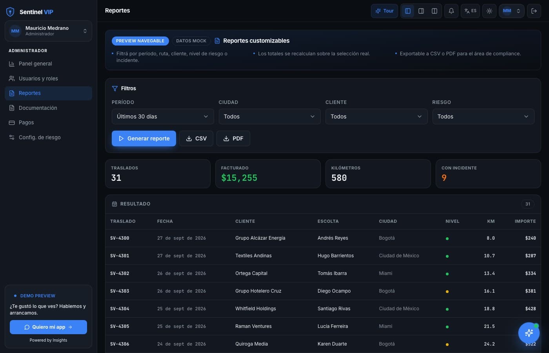Select the split columns layout icon
The image size is (549, 353).
(x=434, y=11)
